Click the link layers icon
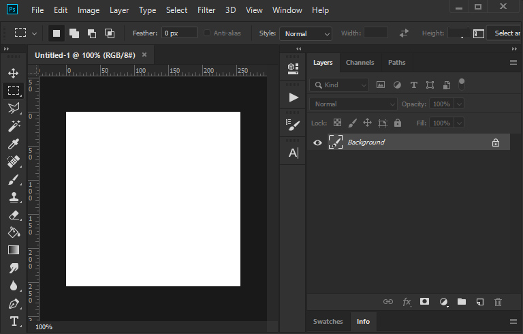Viewport: 523px width, 334px height. click(388, 302)
